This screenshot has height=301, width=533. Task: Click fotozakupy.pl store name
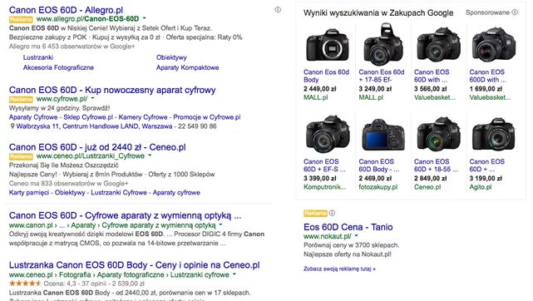point(378,187)
